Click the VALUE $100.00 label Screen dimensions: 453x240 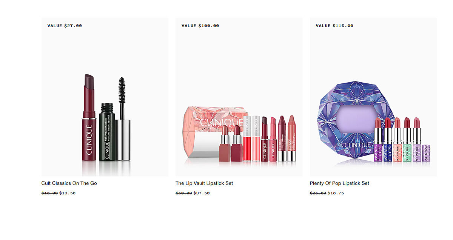point(200,26)
